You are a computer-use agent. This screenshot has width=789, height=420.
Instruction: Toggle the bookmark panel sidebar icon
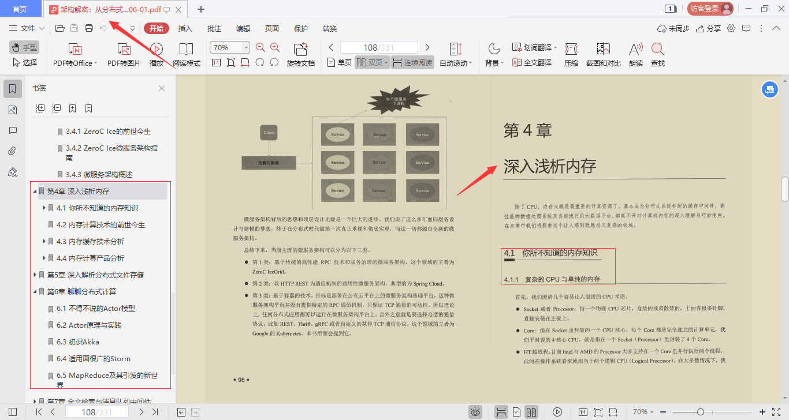point(13,88)
